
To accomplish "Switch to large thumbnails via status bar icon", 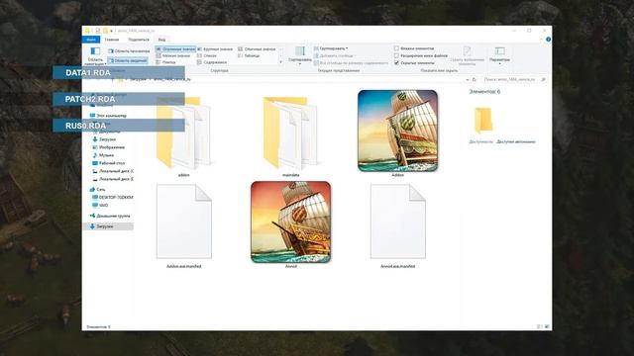I will coord(547,326).
